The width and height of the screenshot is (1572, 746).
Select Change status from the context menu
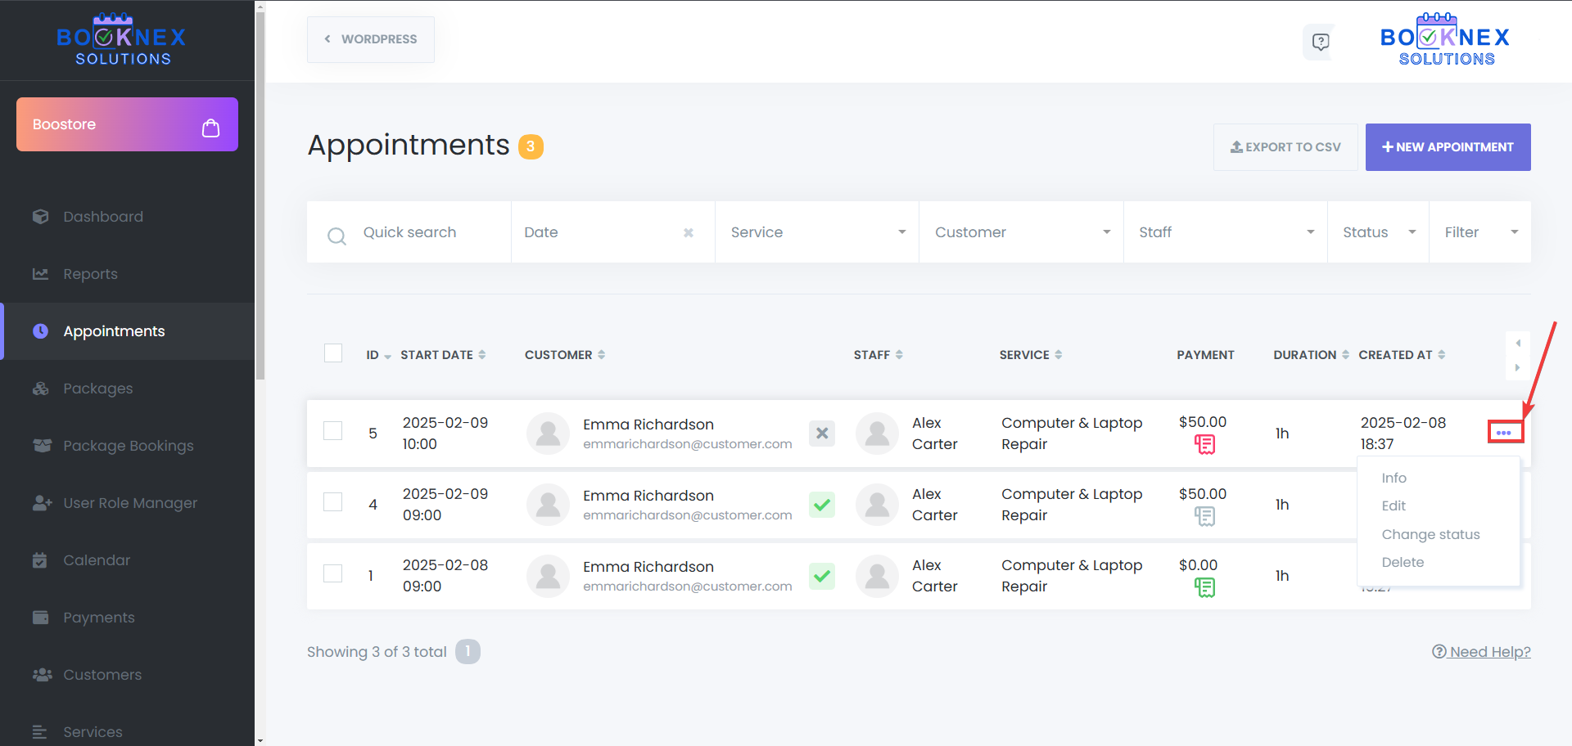[x=1430, y=534]
